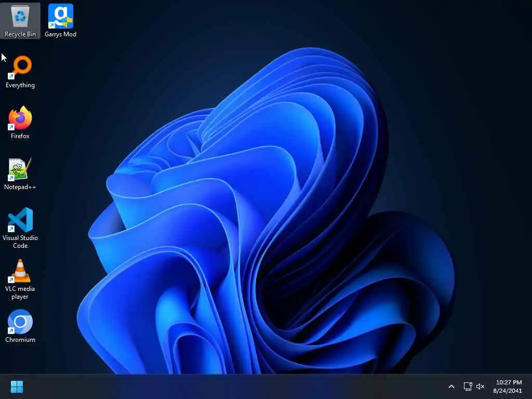Open the network status tray icon
This screenshot has width=532, height=399.
[468, 387]
